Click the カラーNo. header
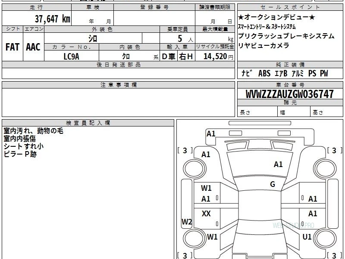345x259 pixels. (72, 47)
